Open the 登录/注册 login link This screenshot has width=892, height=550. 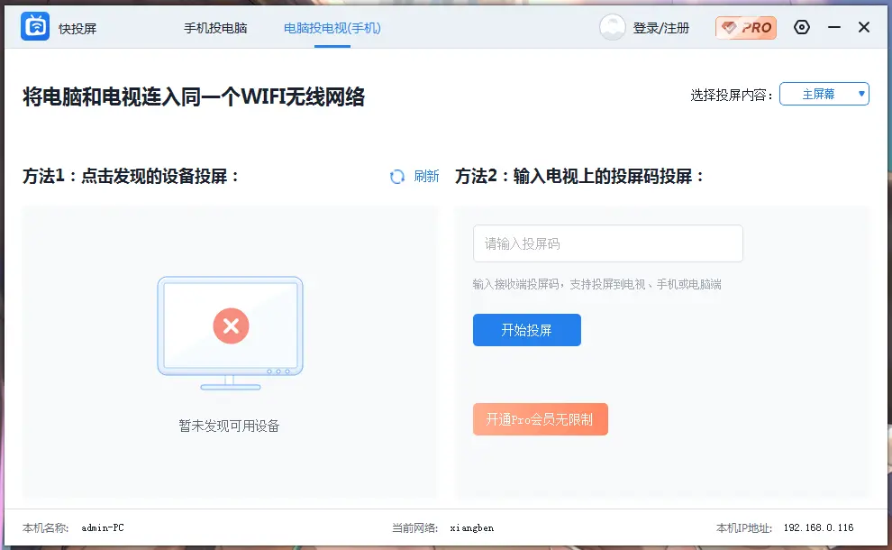[661, 28]
